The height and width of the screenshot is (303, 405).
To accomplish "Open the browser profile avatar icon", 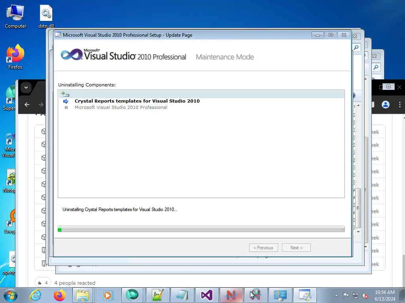I will 386,105.
